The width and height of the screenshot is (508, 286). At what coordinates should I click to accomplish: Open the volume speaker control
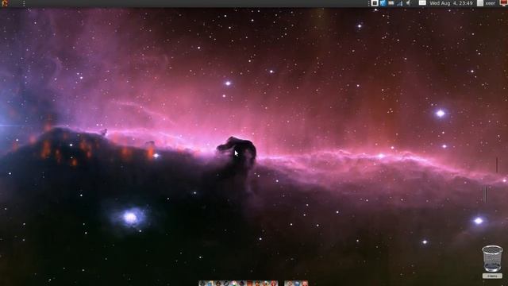point(408,3)
